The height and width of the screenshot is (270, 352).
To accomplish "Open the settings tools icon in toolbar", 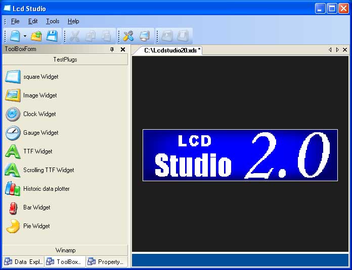I will (128, 36).
